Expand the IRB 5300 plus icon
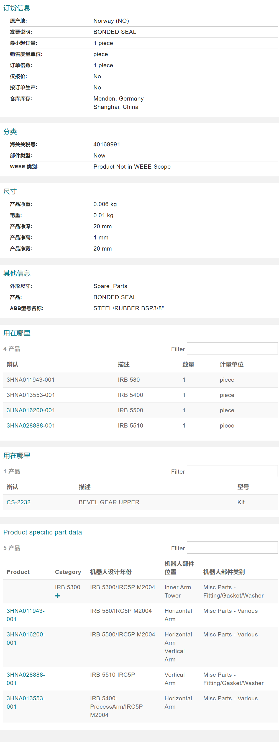 (57, 596)
